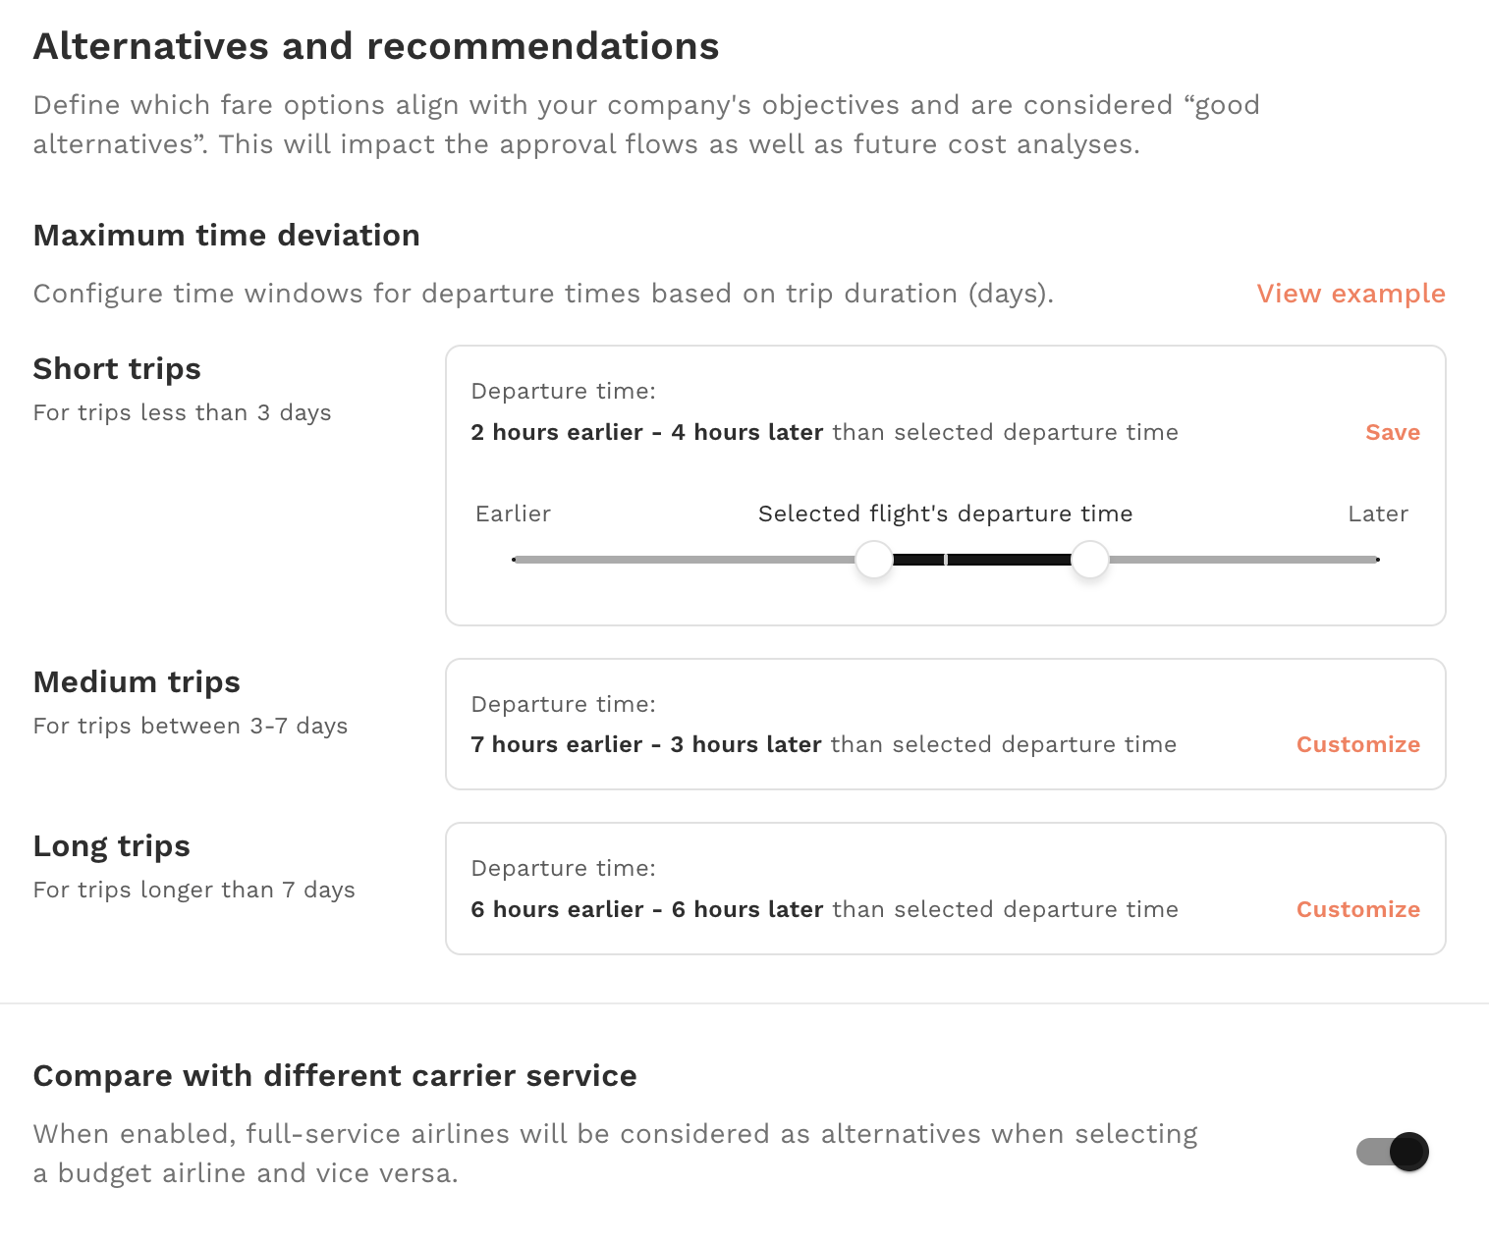Click the medium trips departure time card

tap(946, 724)
